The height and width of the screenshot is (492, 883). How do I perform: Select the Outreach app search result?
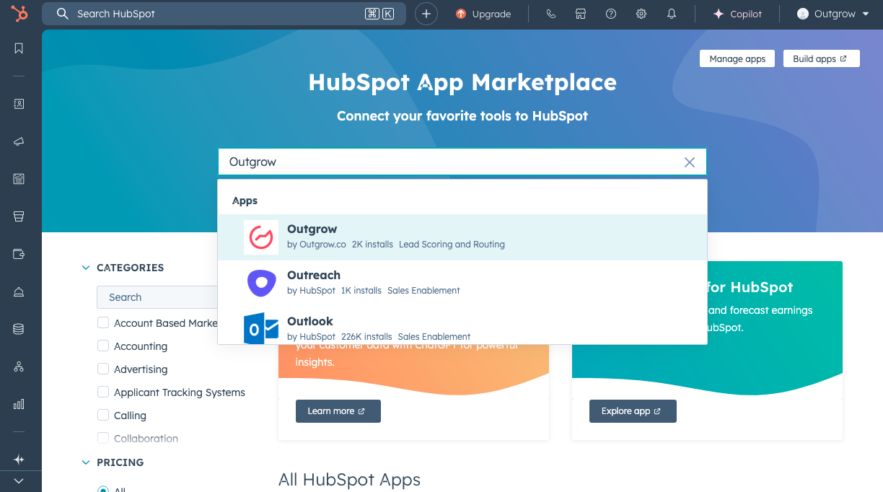462,284
